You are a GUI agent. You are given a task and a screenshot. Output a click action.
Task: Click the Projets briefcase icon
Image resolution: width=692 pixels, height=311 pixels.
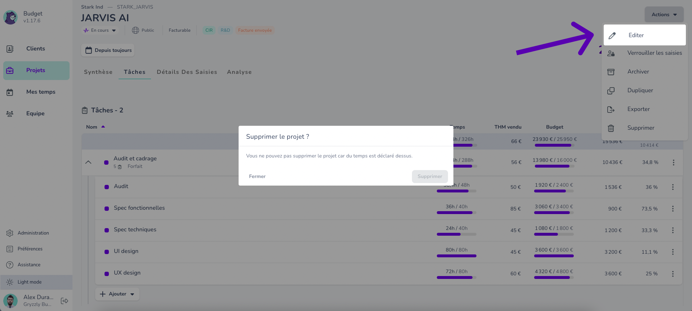pos(10,70)
